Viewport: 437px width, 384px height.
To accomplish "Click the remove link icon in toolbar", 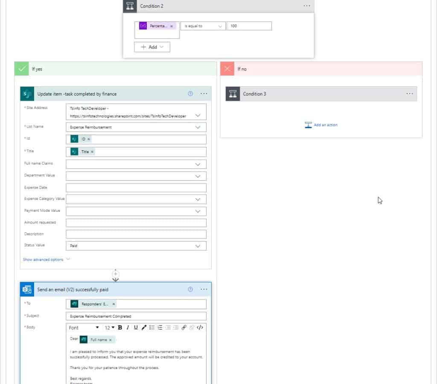I will 192,327.
